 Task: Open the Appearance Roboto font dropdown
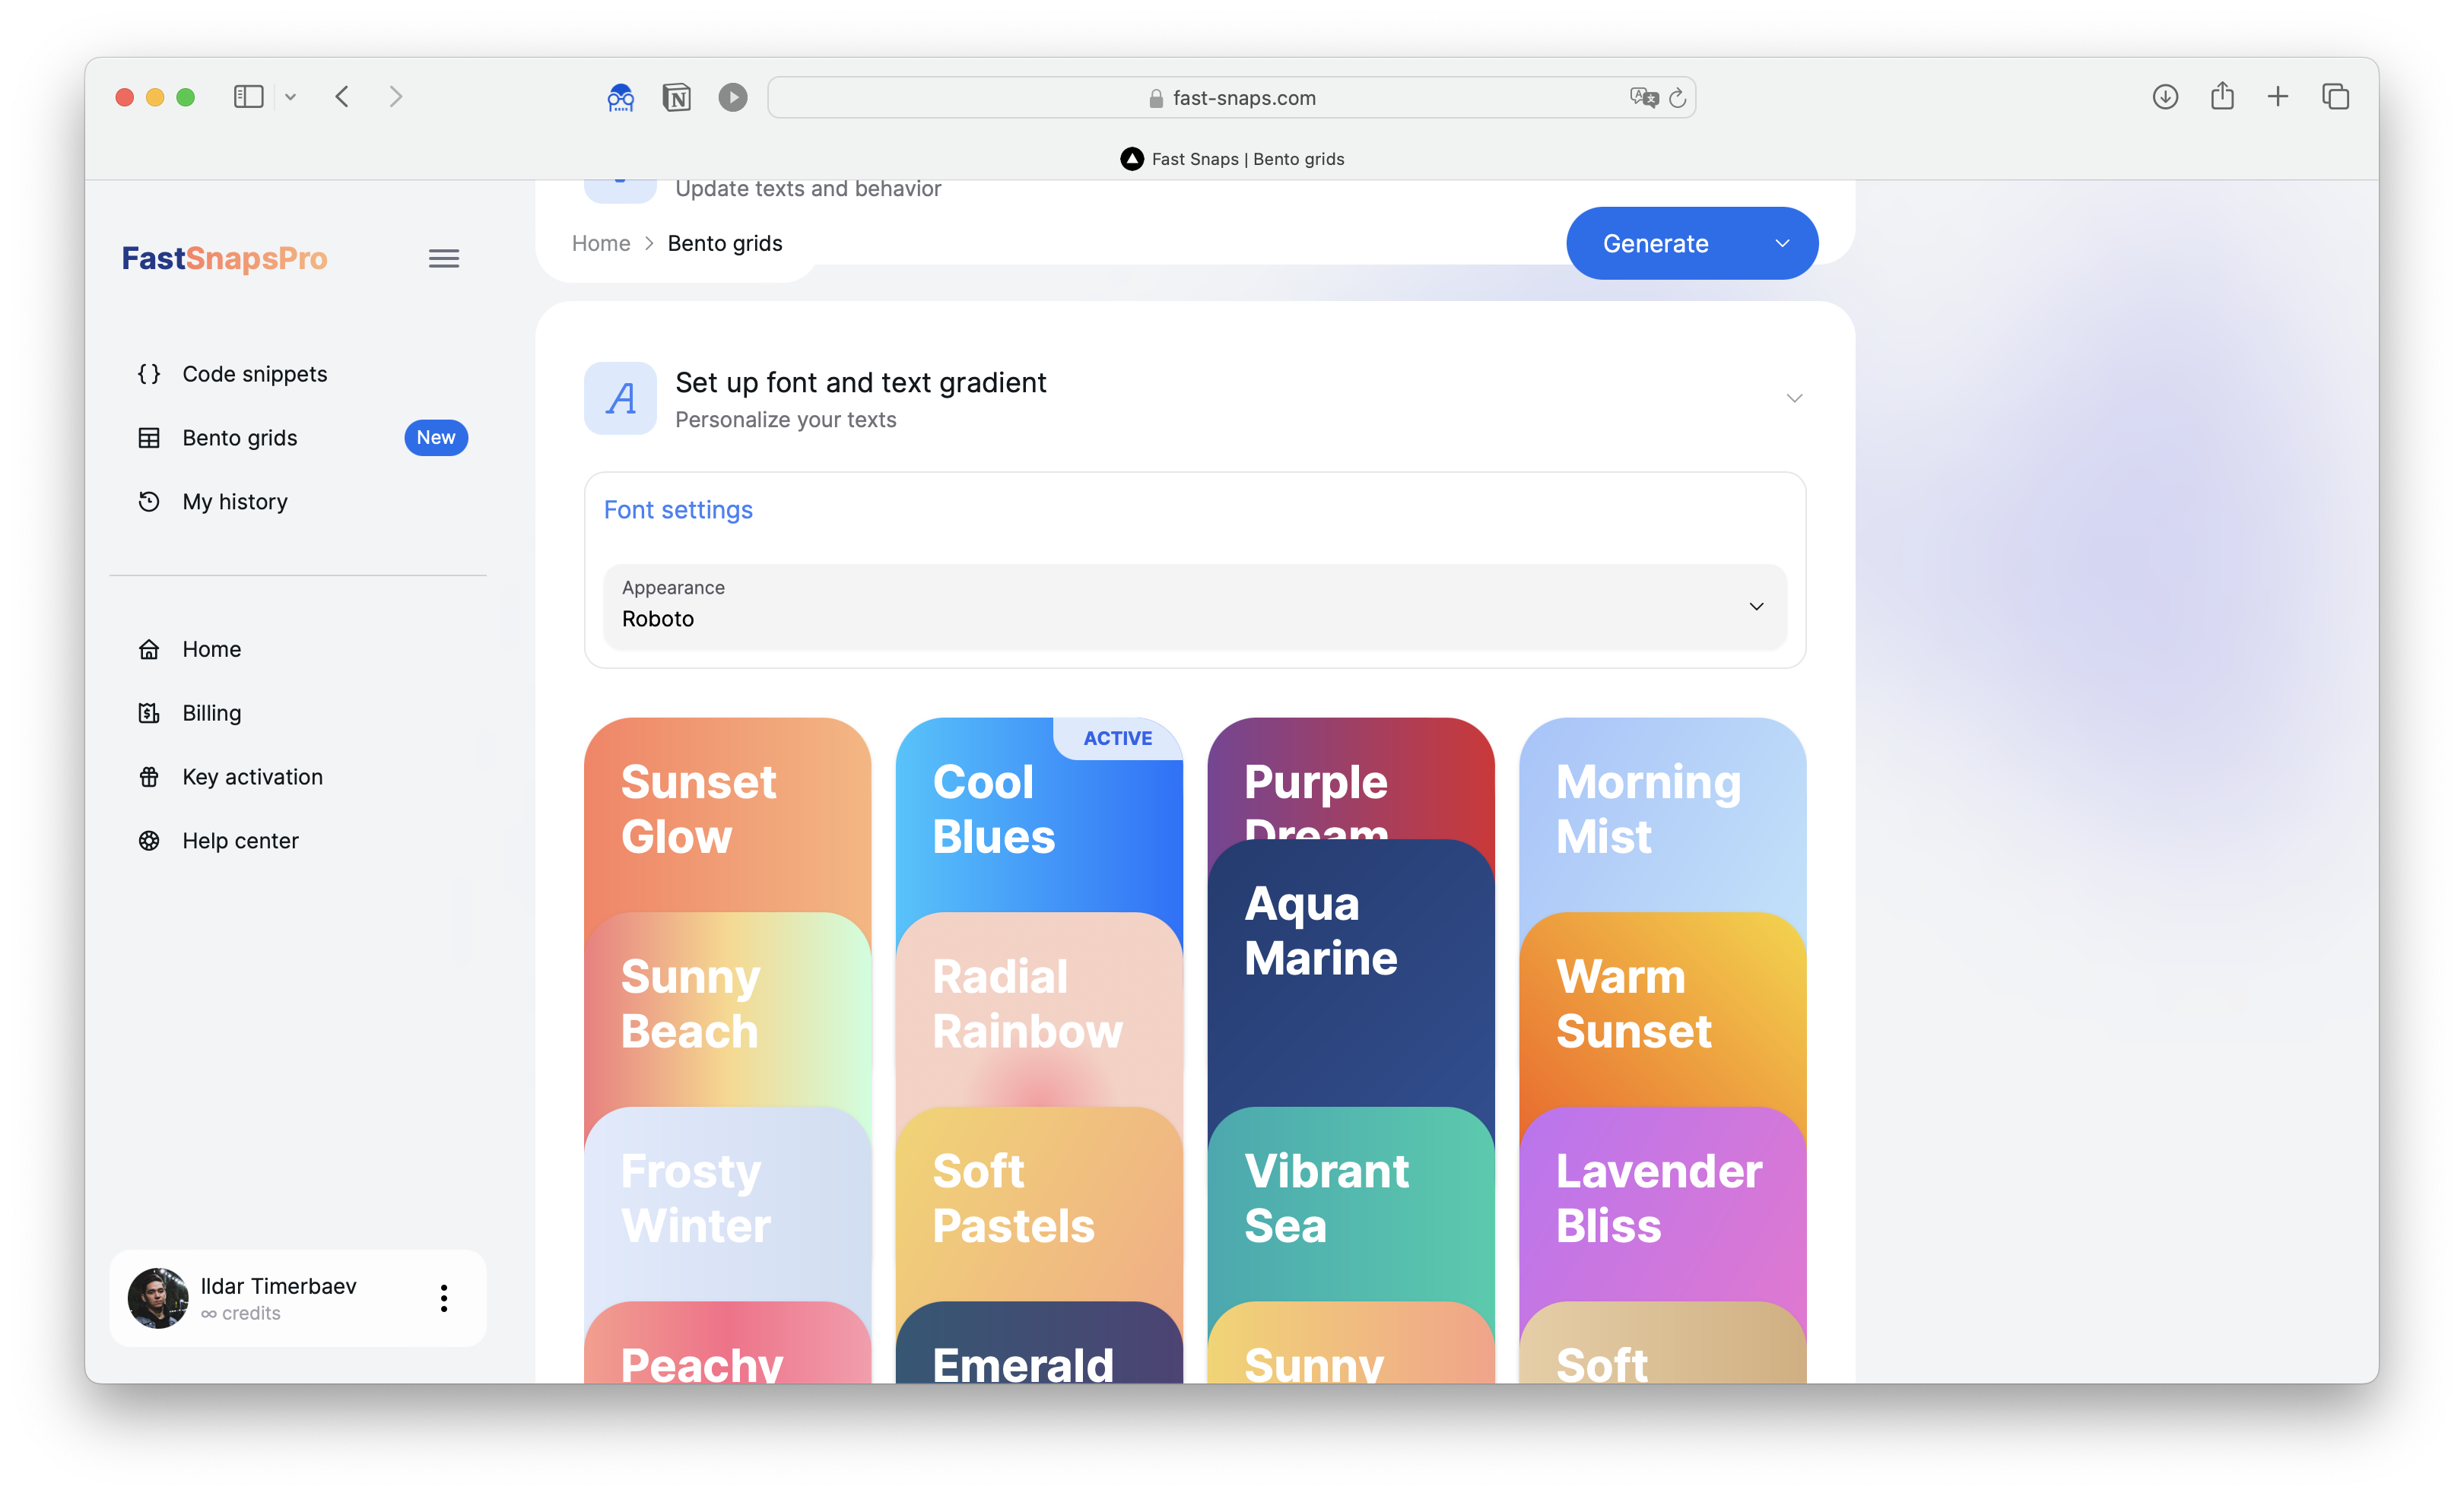coord(1194,607)
